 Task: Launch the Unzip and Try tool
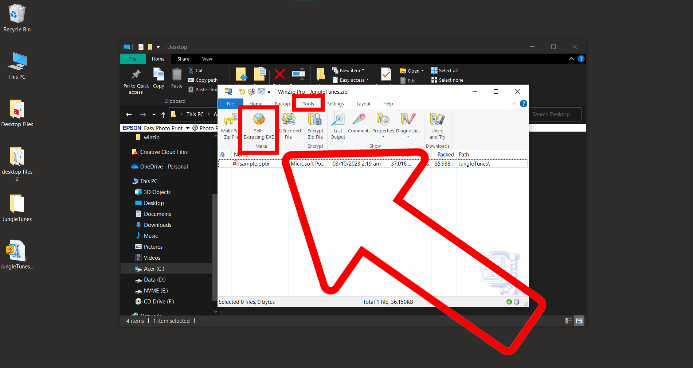pyautogui.click(x=437, y=125)
